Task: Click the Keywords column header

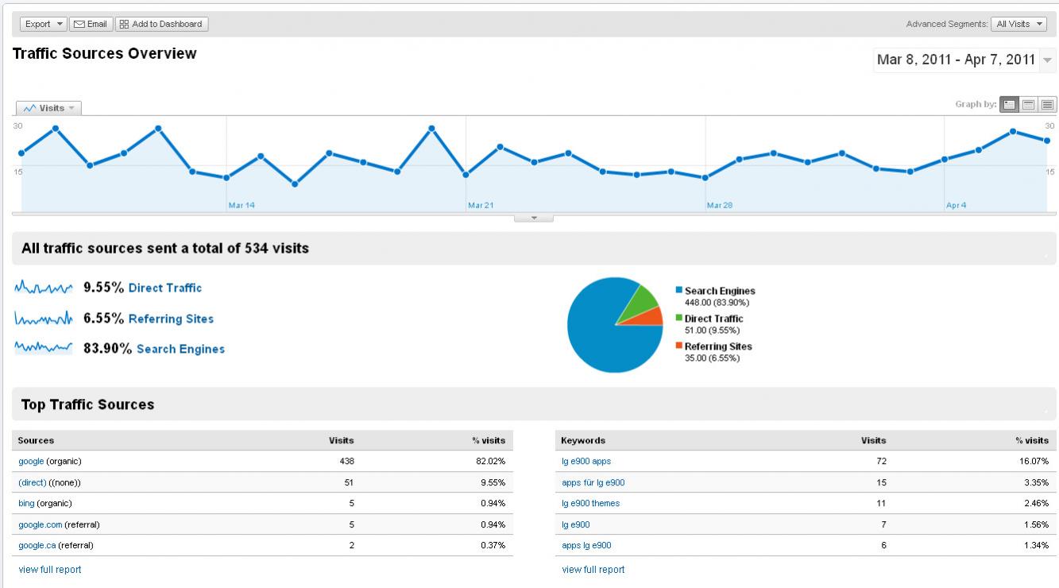Action: 583,441
